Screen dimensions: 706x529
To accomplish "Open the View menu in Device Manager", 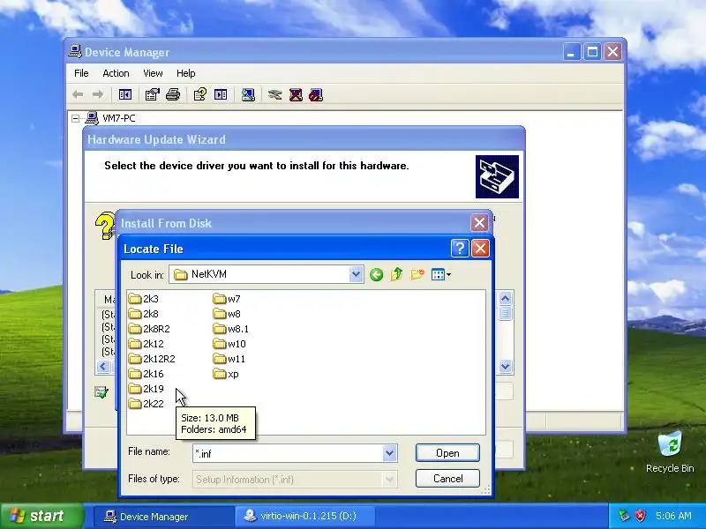I will [153, 73].
